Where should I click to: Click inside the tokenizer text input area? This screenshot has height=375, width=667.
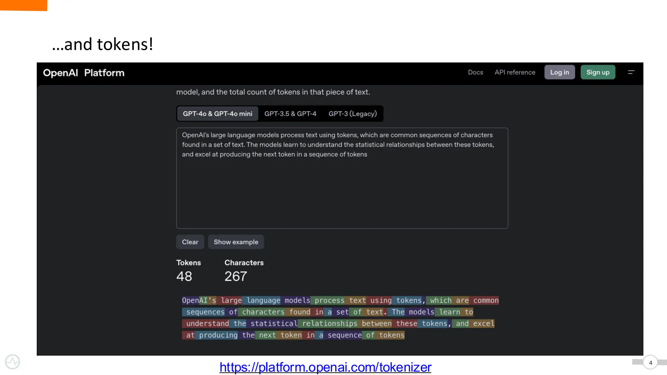tap(342, 178)
